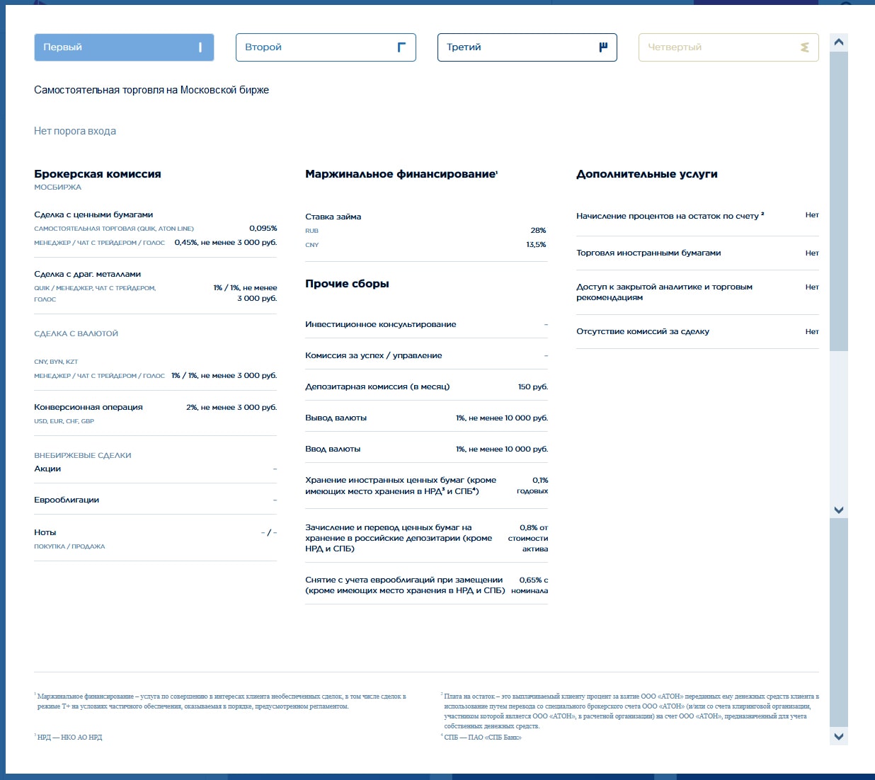
Task: Click the "Брокерская комиссия" heading
Action: (98, 174)
